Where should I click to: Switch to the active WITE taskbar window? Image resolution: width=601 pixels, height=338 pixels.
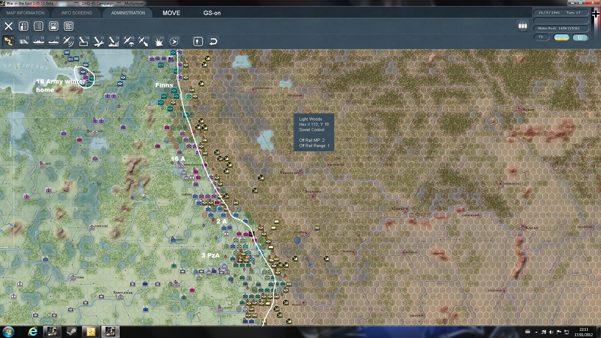click(x=110, y=332)
